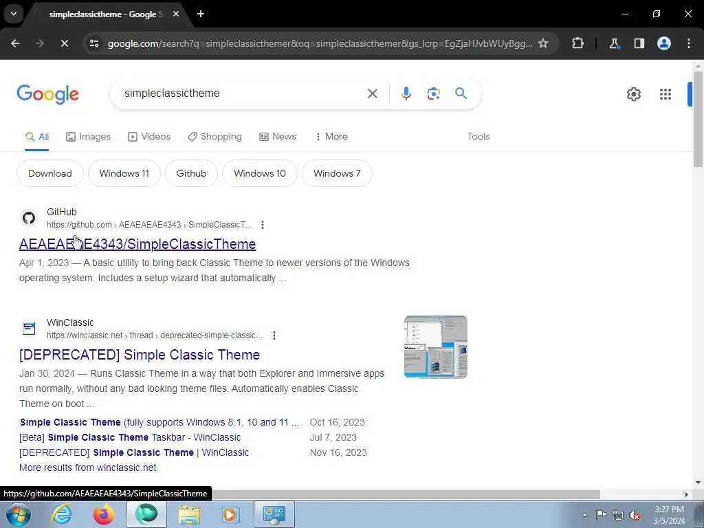Open Simple Classic Theme (fully supports Windows 8.1) sublink
The height and width of the screenshot is (528, 704).
tap(159, 423)
